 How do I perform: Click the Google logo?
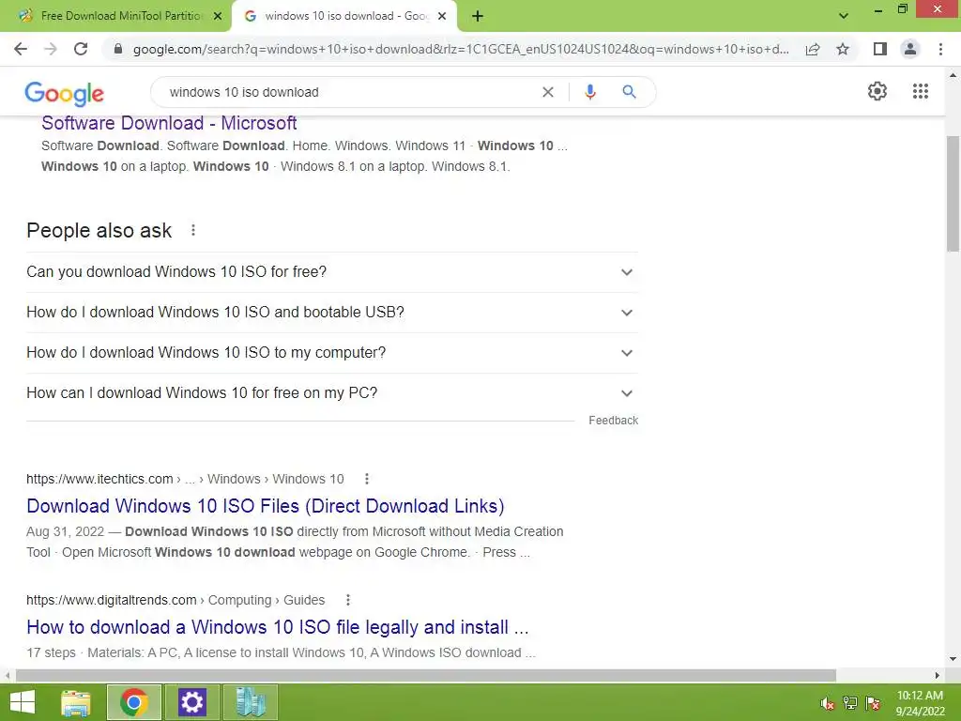coord(65,94)
